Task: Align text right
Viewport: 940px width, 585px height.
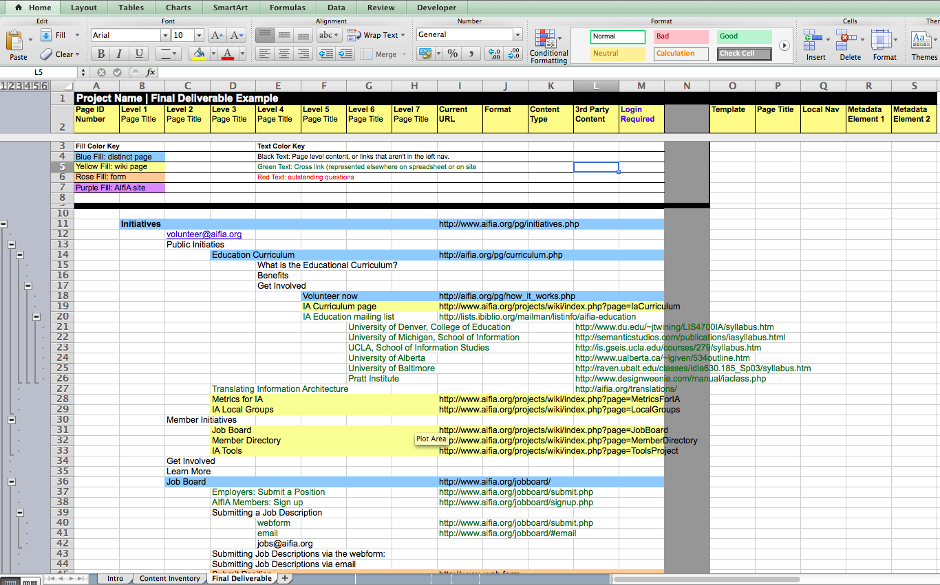Action: click(302, 54)
